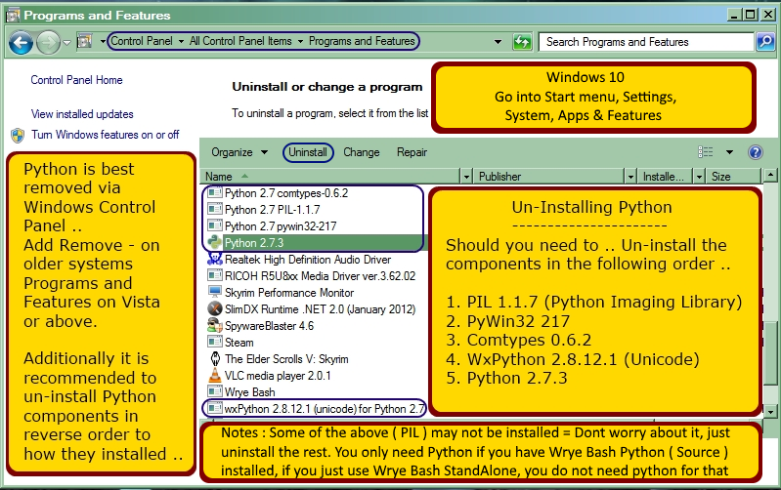Open help with the question mark icon
This screenshot has width=781, height=490.
755,152
